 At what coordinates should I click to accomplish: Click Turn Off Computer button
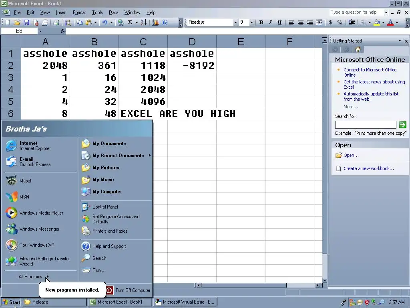128,290
